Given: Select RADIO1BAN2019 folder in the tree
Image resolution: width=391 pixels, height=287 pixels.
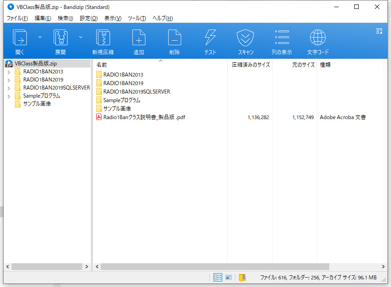Looking at the screenshot, I should point(43,80).
